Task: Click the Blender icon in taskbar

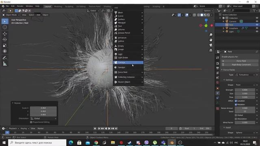Action: point(171,142)
